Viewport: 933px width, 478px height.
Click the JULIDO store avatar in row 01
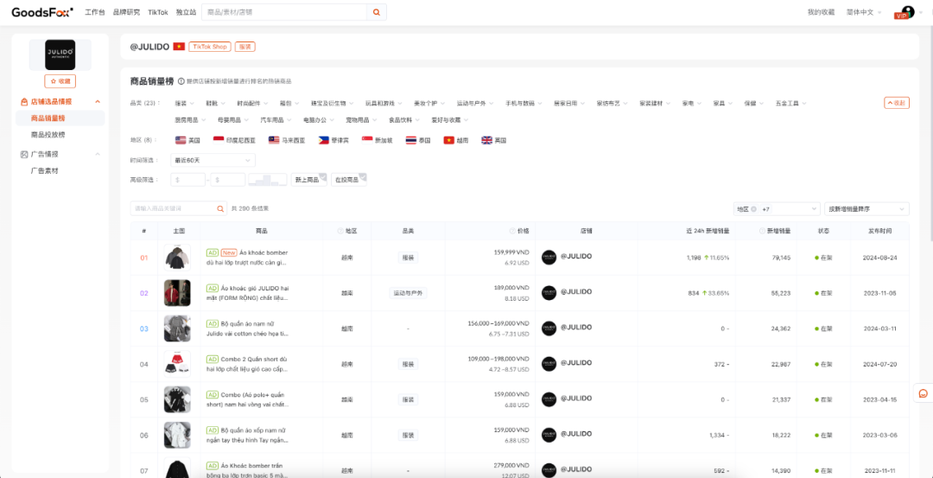coord(549,258)
